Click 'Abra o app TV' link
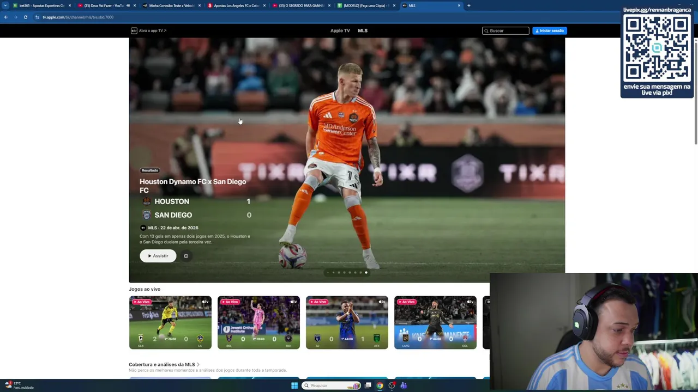 [148, 30]
